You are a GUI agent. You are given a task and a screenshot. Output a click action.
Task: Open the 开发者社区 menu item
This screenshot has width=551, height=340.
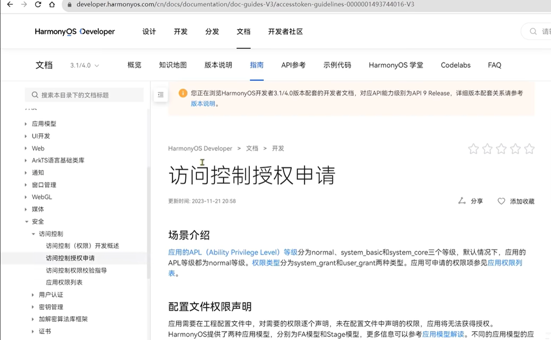(x=285, y=32)
